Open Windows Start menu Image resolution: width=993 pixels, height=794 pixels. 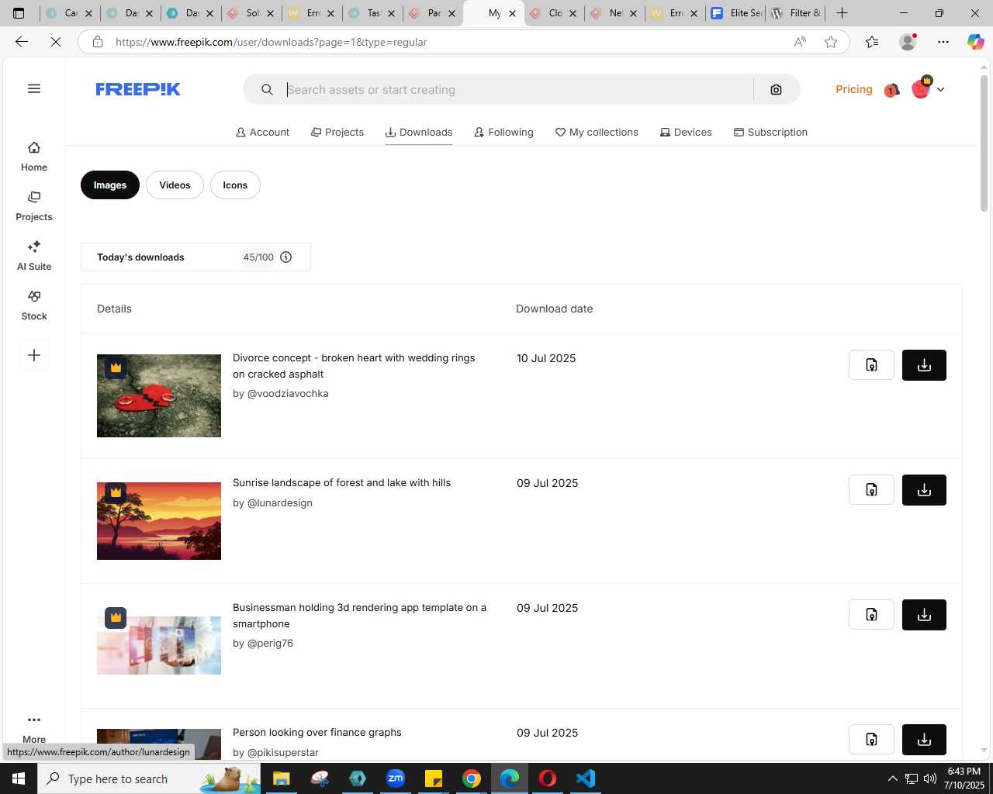tap(19, 778)
